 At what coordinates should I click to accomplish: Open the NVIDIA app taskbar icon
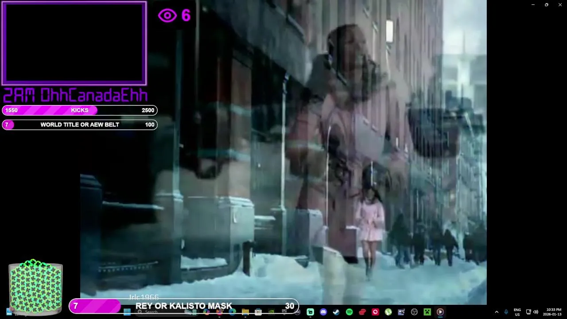(x=271, y=312)
